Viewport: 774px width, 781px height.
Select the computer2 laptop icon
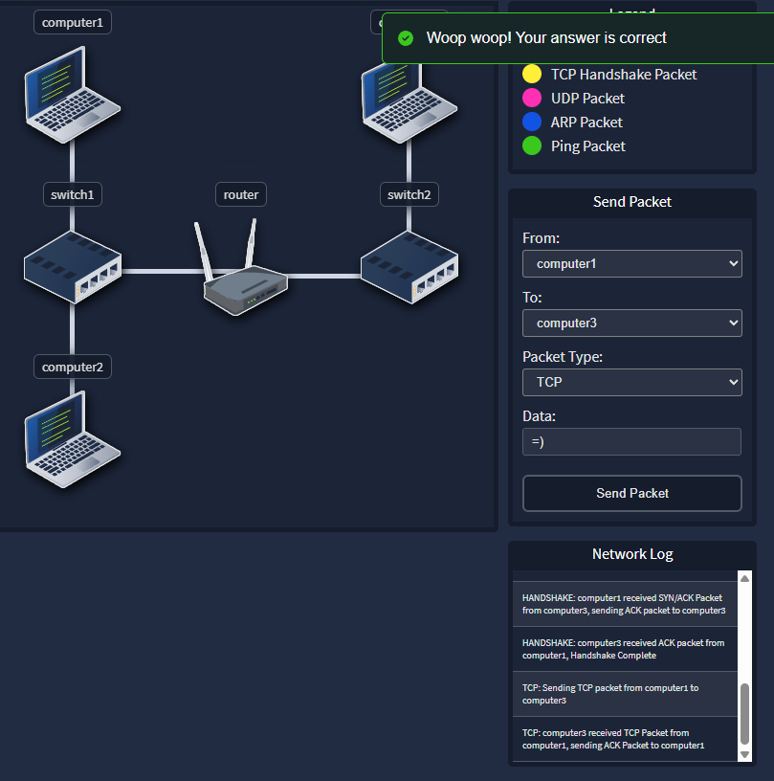(x=73, y=438)
